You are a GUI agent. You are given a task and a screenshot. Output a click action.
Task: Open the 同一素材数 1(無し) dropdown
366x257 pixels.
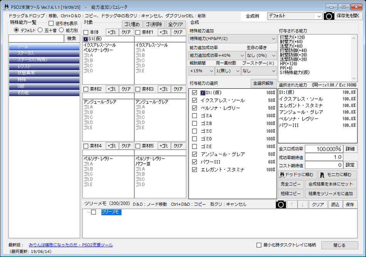[228, 71]
